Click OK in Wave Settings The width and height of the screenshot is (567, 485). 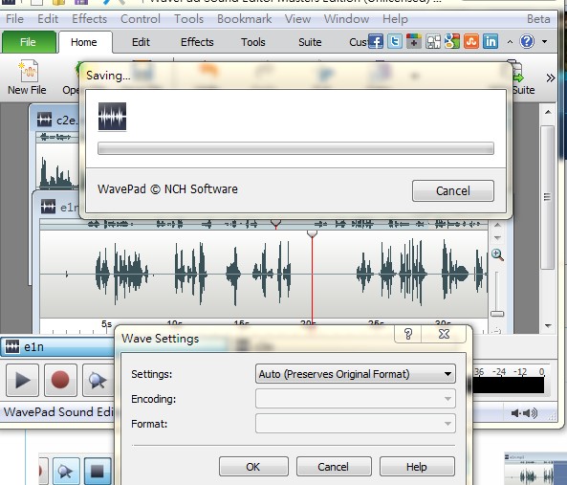coord(253,467)
